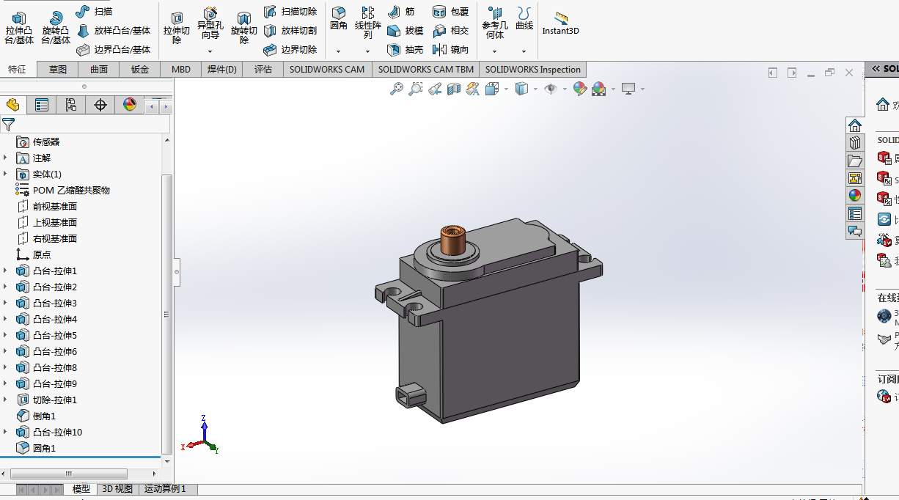Choose the 放样切割 lofted cut tool
The image size is (899, 500).
coord(290,31)
